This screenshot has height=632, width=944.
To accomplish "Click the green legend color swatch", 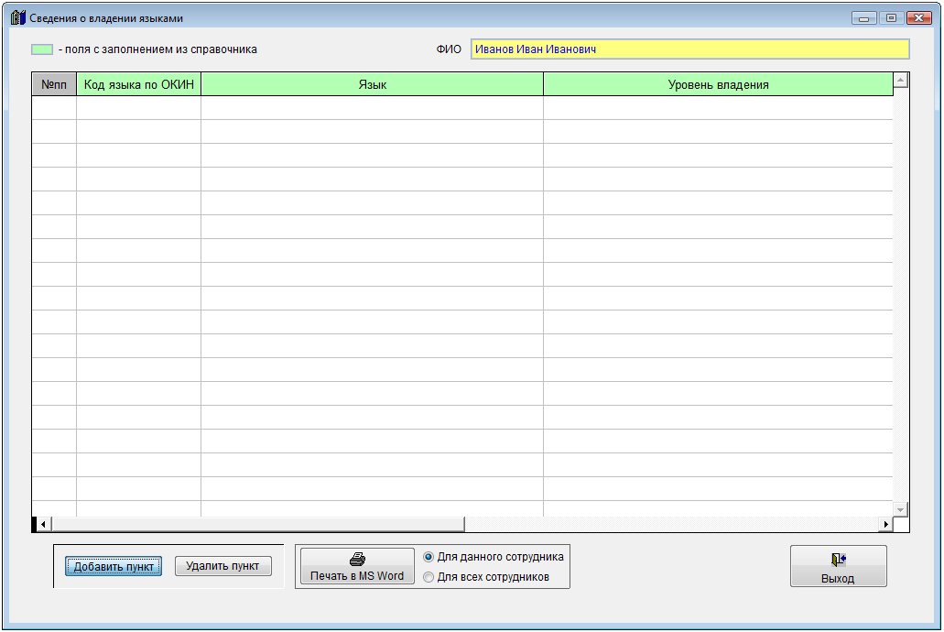I will (42, 49).
